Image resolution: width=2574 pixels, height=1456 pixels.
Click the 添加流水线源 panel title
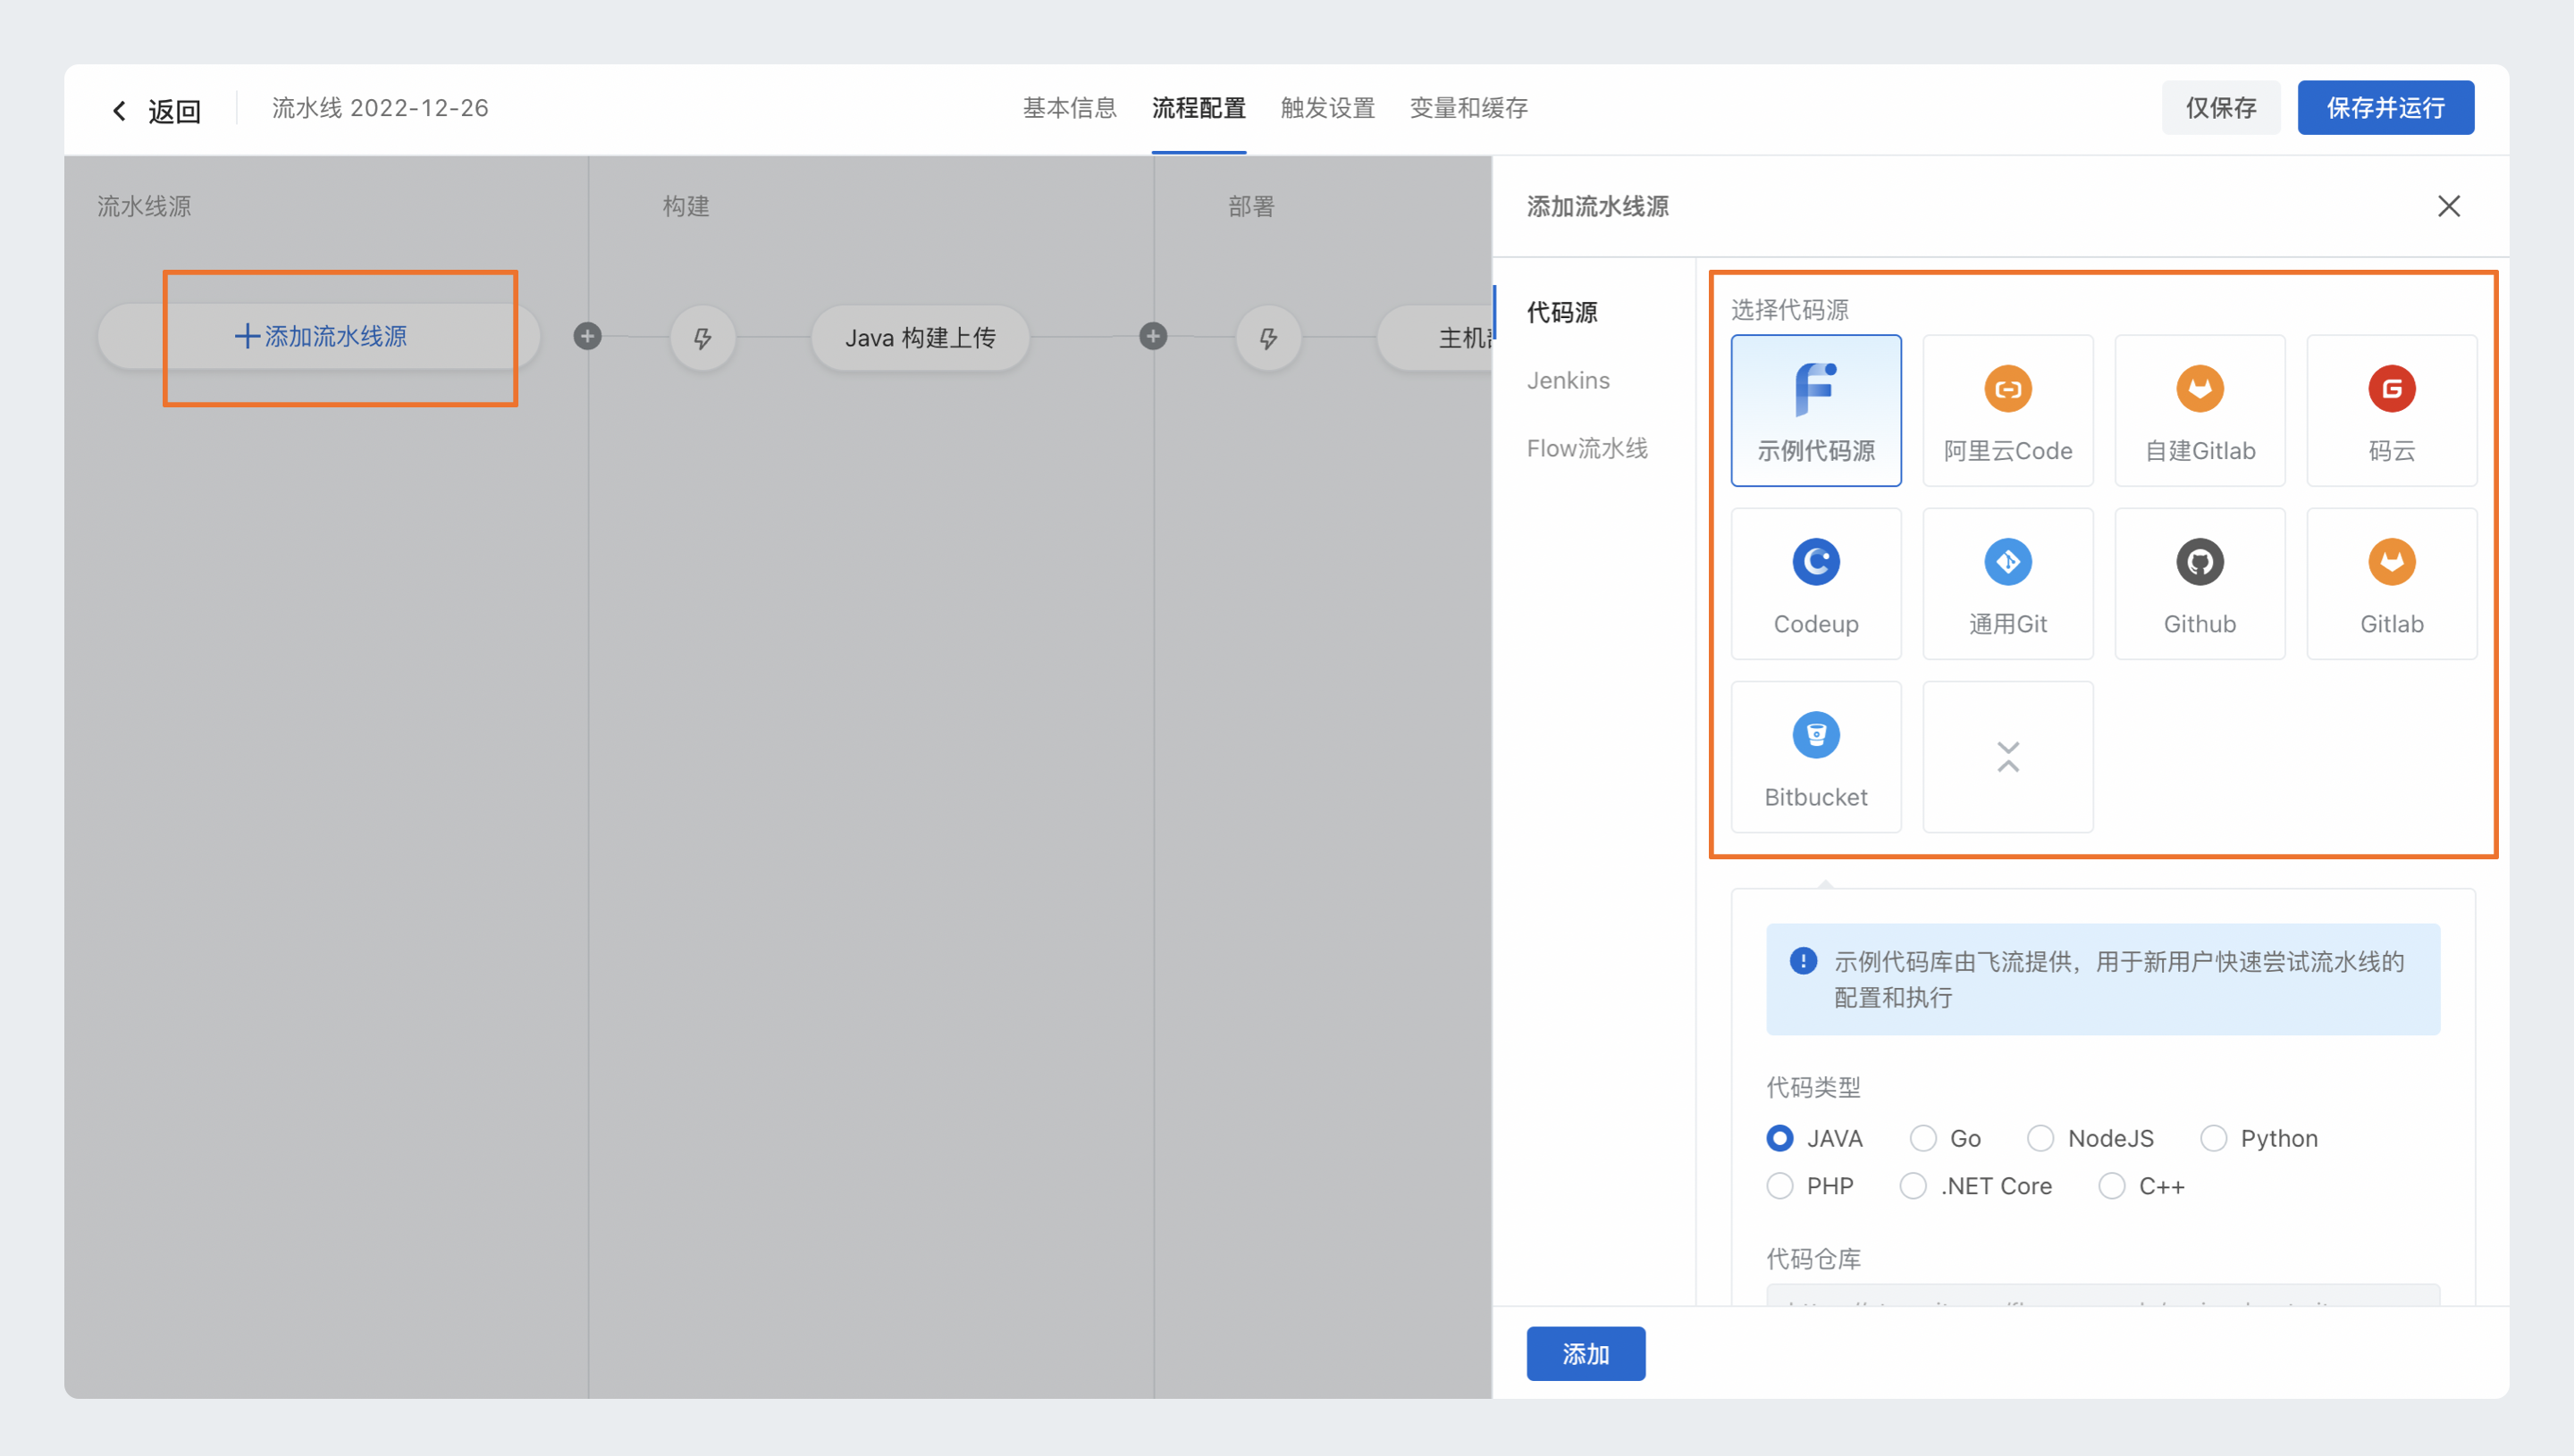pyautogui.click(x=1598, y=206)
